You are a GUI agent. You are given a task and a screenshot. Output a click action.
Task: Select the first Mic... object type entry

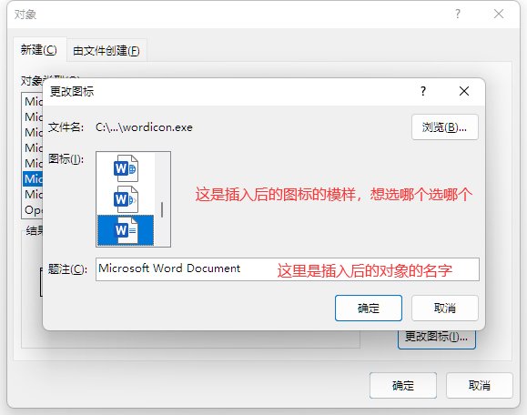(x=33, y=101)
